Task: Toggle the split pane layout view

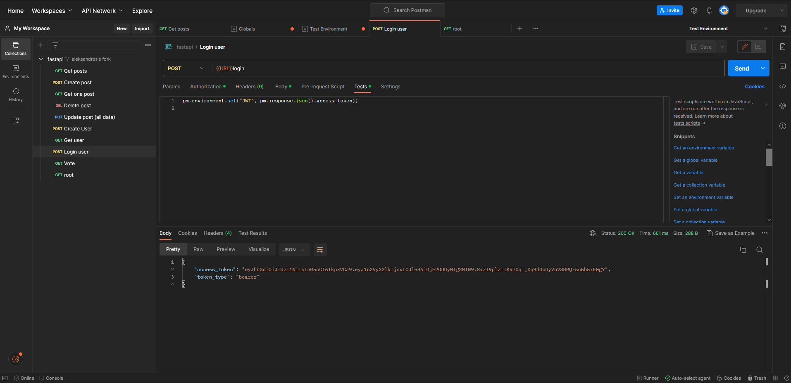Action: (774, 378)
